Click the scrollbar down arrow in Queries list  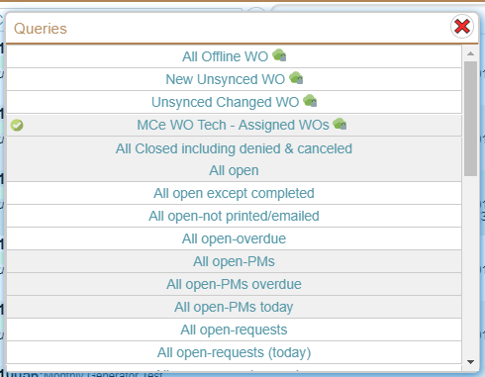(x=471, y=362)
